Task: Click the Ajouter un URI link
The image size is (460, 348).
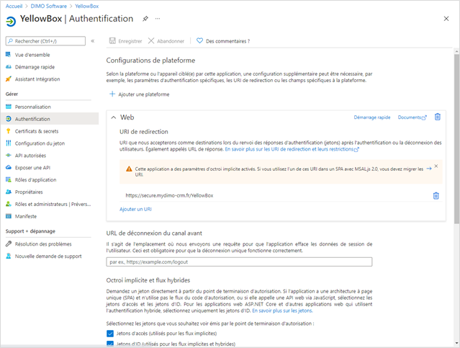Action: pos(135,209)
